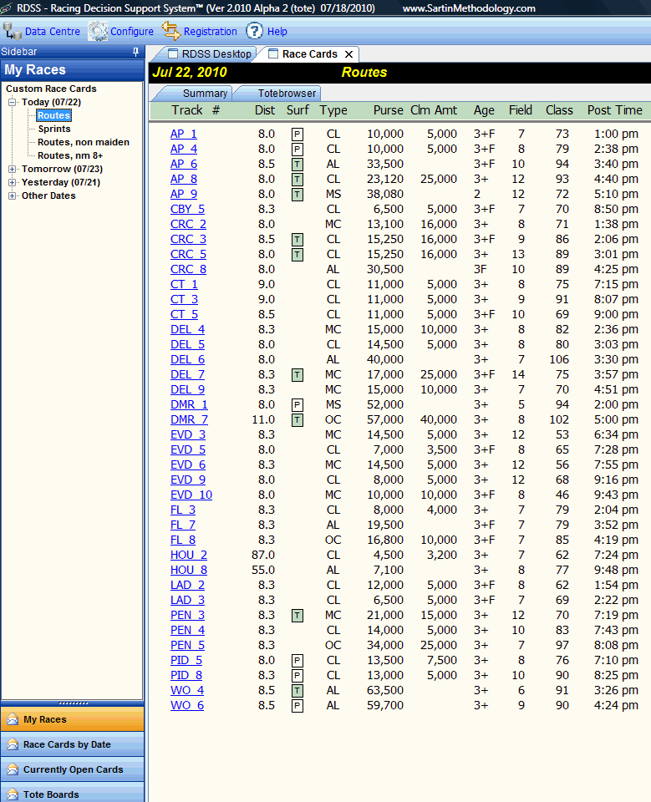This screenshot has width=651, height=802.
Task: Open the HOU 2 race link
Action: [x=189, y=556]
